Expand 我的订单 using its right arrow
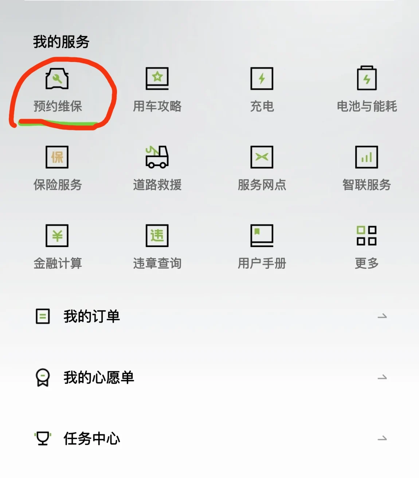 (382, 316)
